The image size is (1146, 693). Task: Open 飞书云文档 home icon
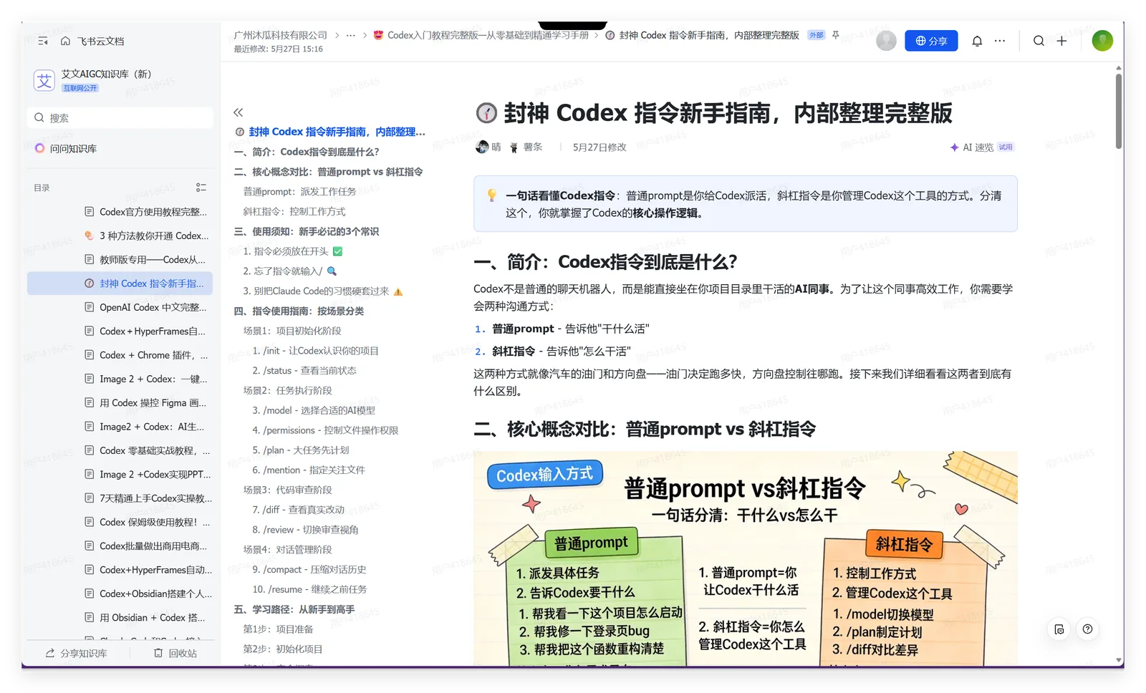coord(65,41)
